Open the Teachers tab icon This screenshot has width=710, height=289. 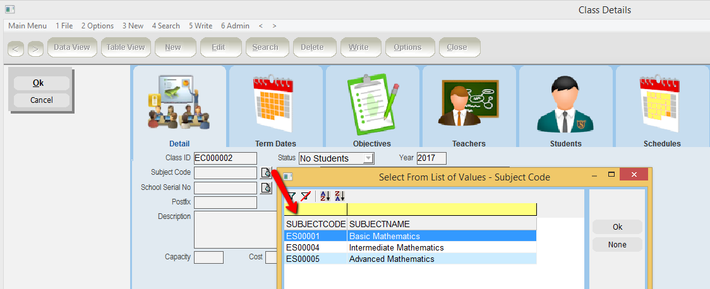click(x=469, y=103)
